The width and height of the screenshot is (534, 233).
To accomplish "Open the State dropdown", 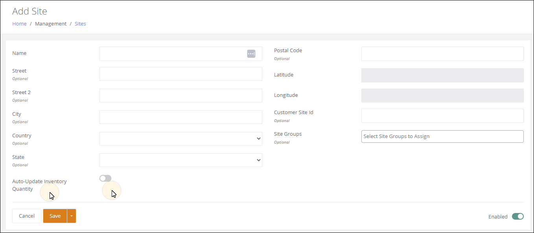I will click(x=181, y=160).
